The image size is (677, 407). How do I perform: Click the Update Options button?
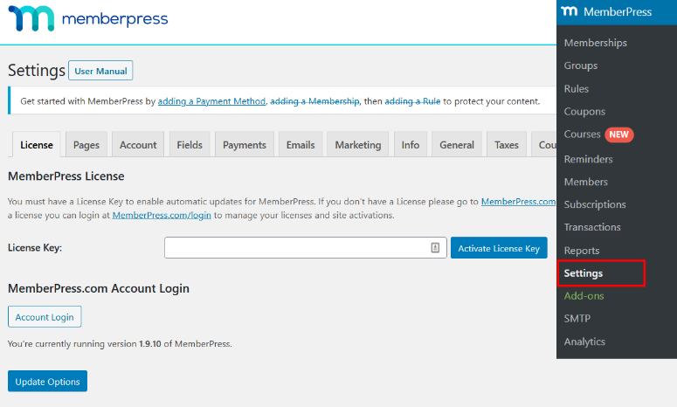[x=47, y=381]
